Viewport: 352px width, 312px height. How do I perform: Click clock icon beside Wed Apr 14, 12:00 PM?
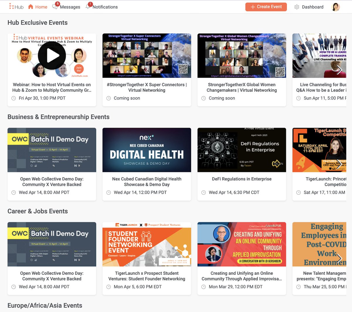click(109, 193)
